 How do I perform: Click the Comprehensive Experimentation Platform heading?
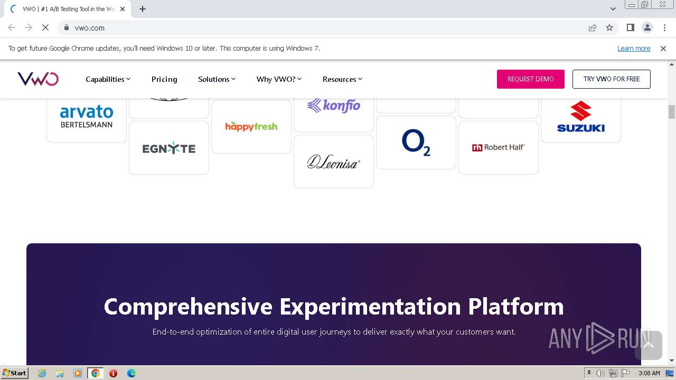coord(334,307)
